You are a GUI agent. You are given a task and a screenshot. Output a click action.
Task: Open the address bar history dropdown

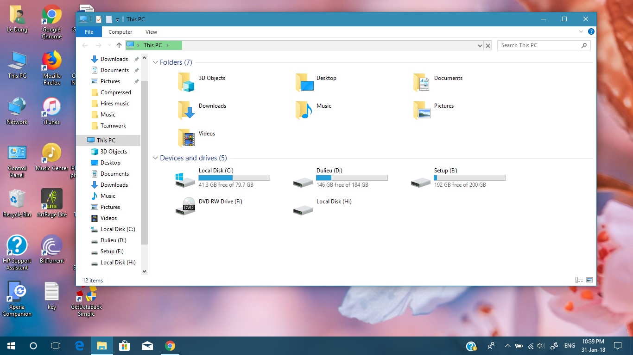coord(480,45)
